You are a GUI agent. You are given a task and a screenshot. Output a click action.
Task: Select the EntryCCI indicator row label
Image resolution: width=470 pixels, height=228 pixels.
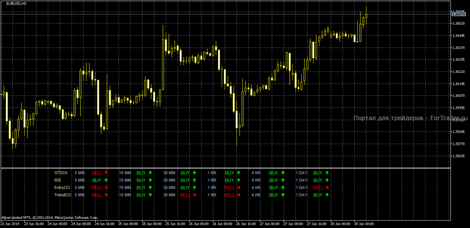(62, 188)
